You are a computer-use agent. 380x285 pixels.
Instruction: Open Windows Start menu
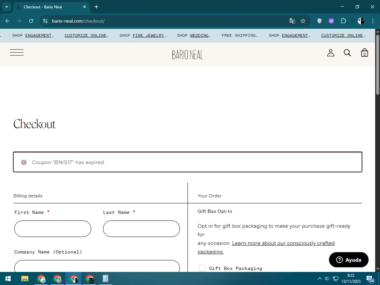(x=8, y=279)
